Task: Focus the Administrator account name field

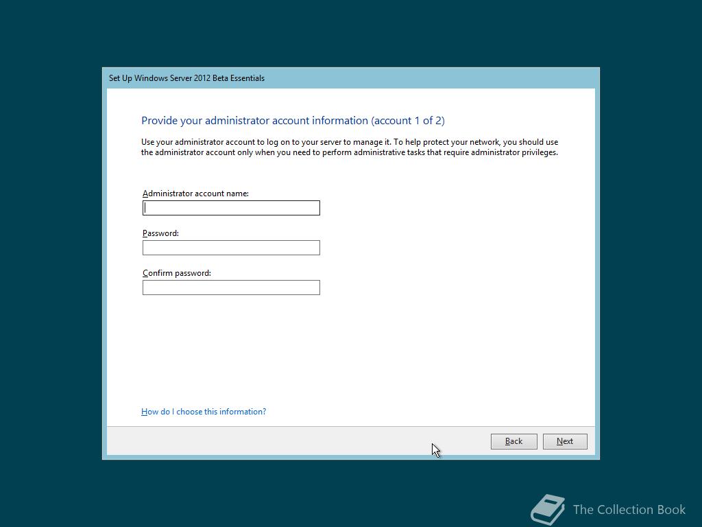Action: [x=231, y=208]
